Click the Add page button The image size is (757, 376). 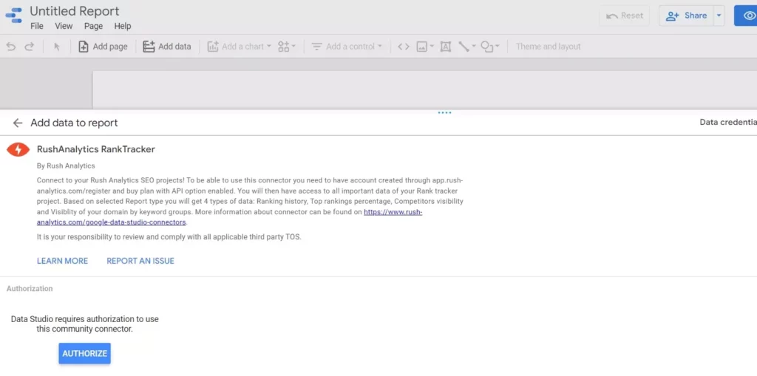click(103, 47)
